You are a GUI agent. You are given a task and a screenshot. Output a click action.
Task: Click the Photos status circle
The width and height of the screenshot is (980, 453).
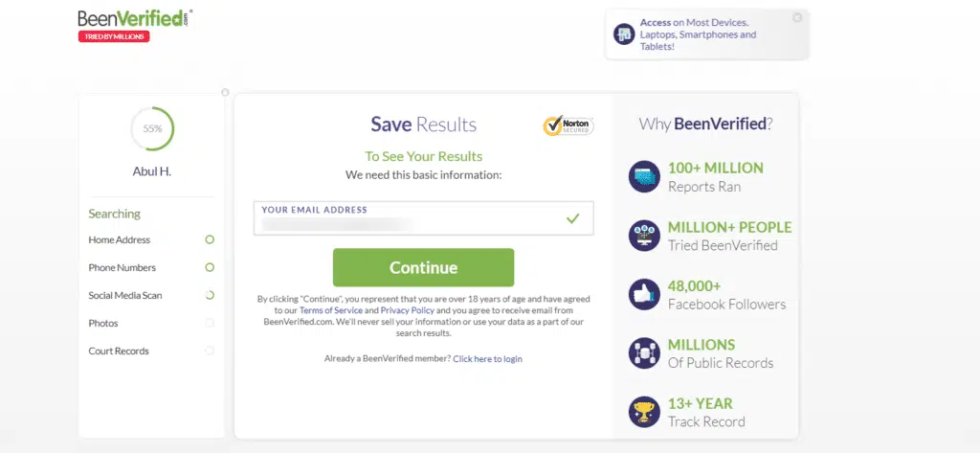(210, 323)
